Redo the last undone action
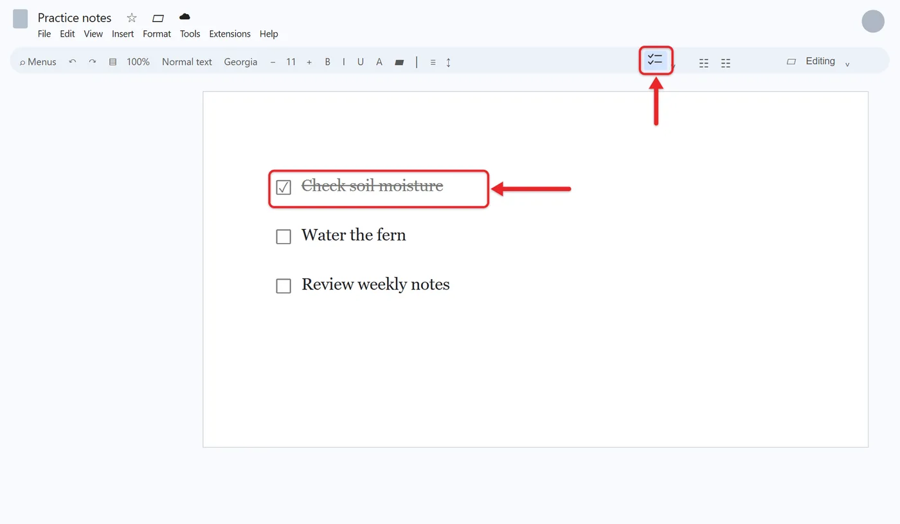This screenshot has width=900, height=524. pos(93,62)
